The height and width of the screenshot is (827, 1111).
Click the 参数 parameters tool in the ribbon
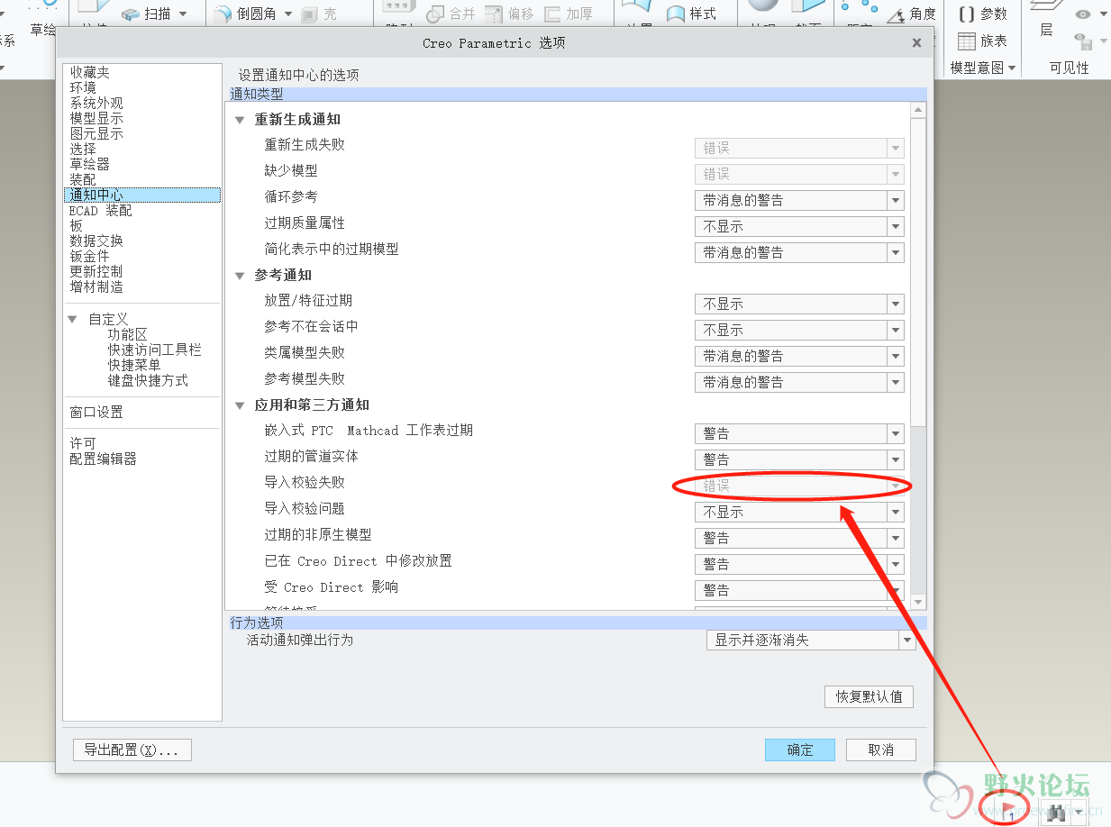(x=982, y=14)
